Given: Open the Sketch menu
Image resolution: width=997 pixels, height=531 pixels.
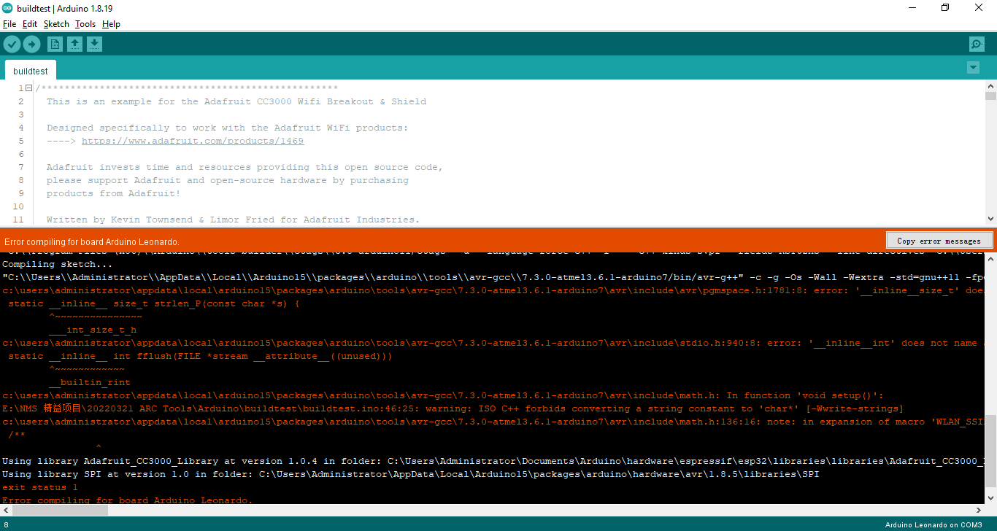Looking at the screenshot, I should point(56,24).
